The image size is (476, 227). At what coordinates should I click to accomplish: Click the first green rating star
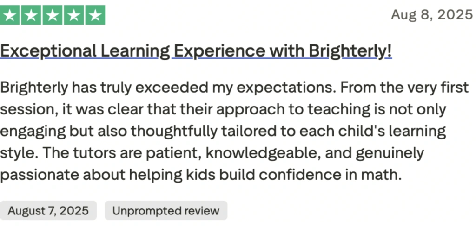11,15
